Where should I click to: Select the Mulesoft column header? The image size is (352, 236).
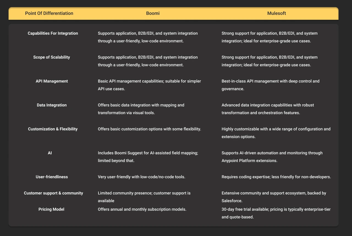pyautogui.click(x=277, y=13)
